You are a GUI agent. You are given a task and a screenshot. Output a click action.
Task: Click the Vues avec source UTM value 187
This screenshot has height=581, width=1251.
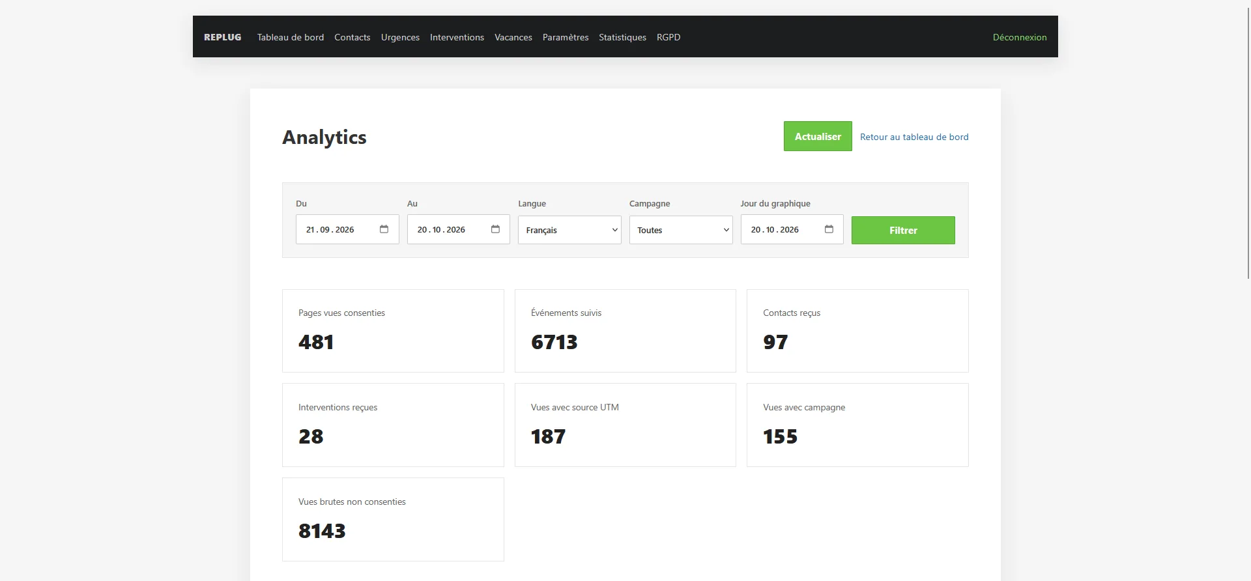click(x=548, y=436)
